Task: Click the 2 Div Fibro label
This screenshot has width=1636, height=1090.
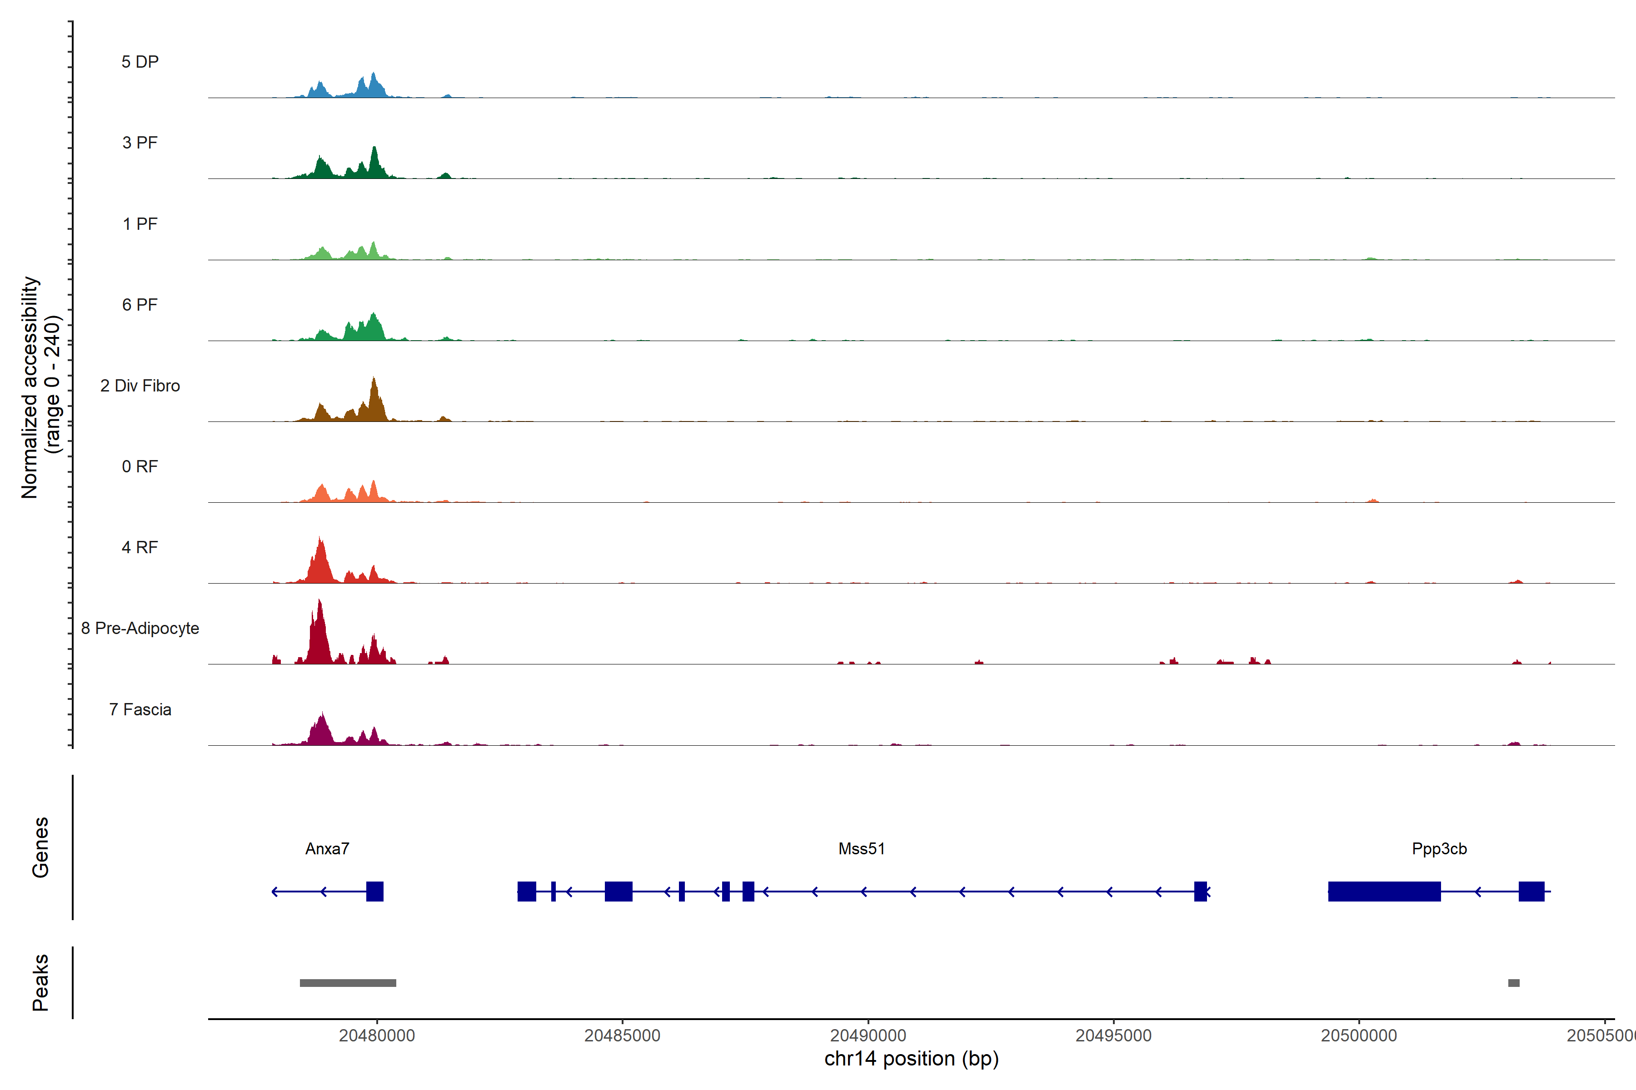Action: [140, 385]
